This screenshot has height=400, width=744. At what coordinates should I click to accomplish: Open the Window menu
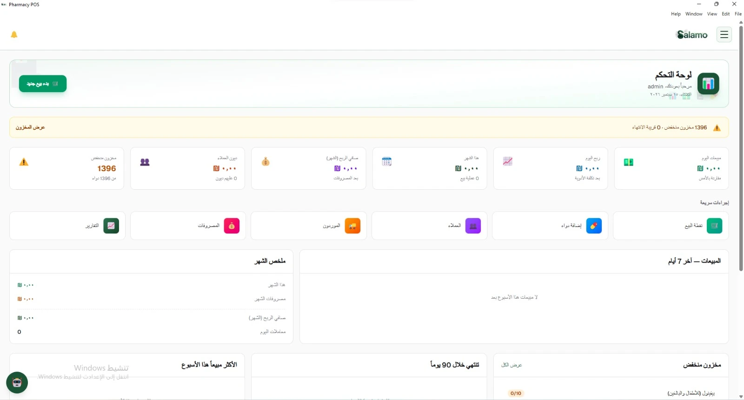[694, 14]
